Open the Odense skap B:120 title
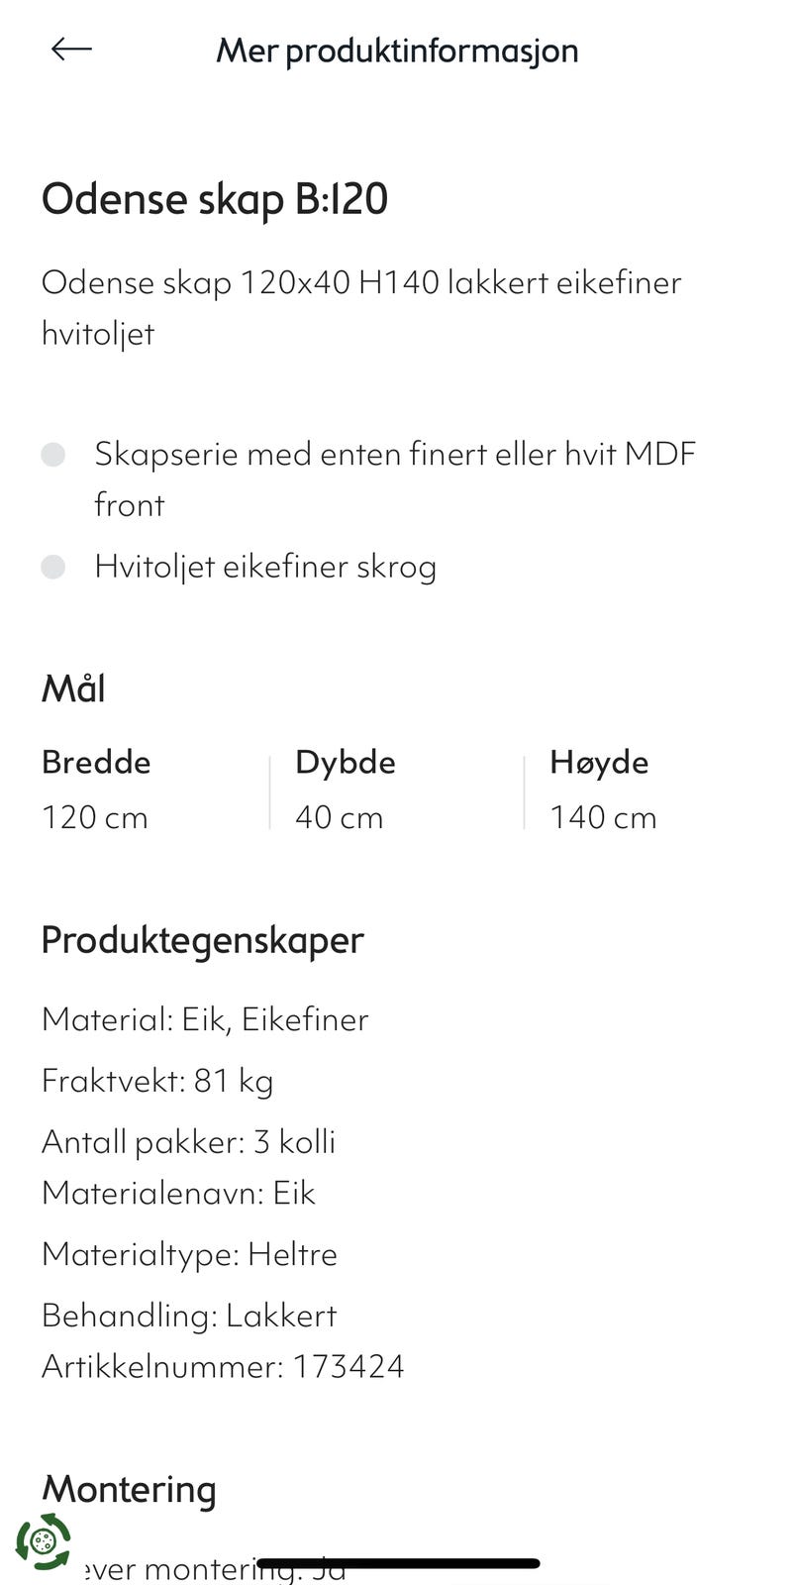The image size is (796, 1585). click(216, 198)
